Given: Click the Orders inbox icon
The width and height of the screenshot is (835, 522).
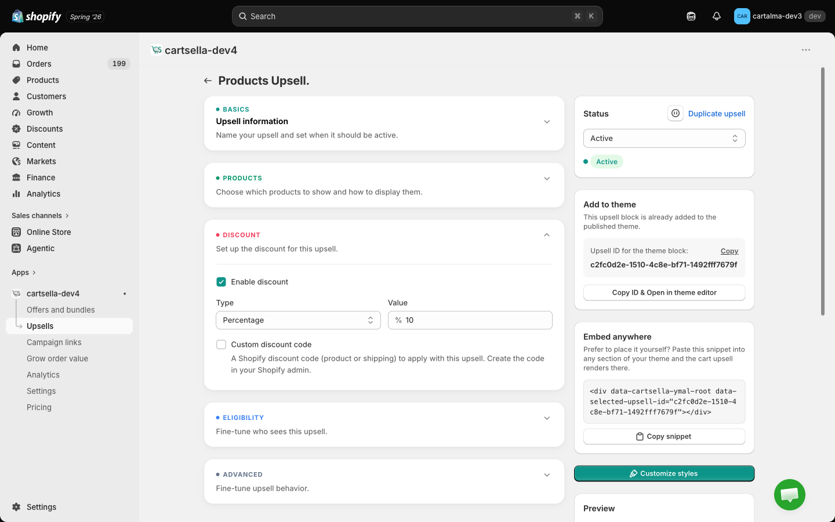Looking at the screenshot, I should [x=16, y=64].
